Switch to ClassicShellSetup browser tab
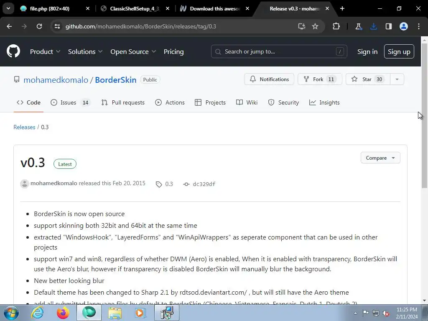Viewport: 428px width, 321px height. (x=135, y=8)
